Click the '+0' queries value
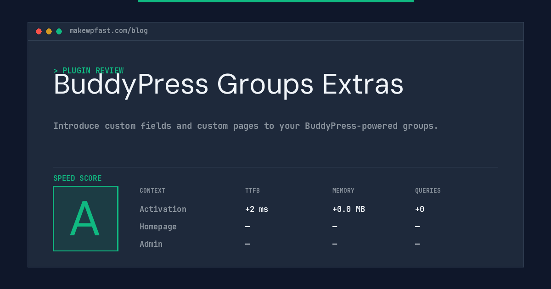 [x=420, y=209]
